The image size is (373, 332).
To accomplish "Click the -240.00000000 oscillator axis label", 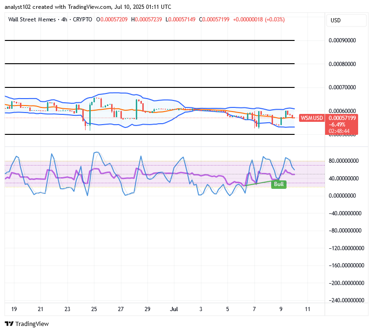I will click(346, 300).
